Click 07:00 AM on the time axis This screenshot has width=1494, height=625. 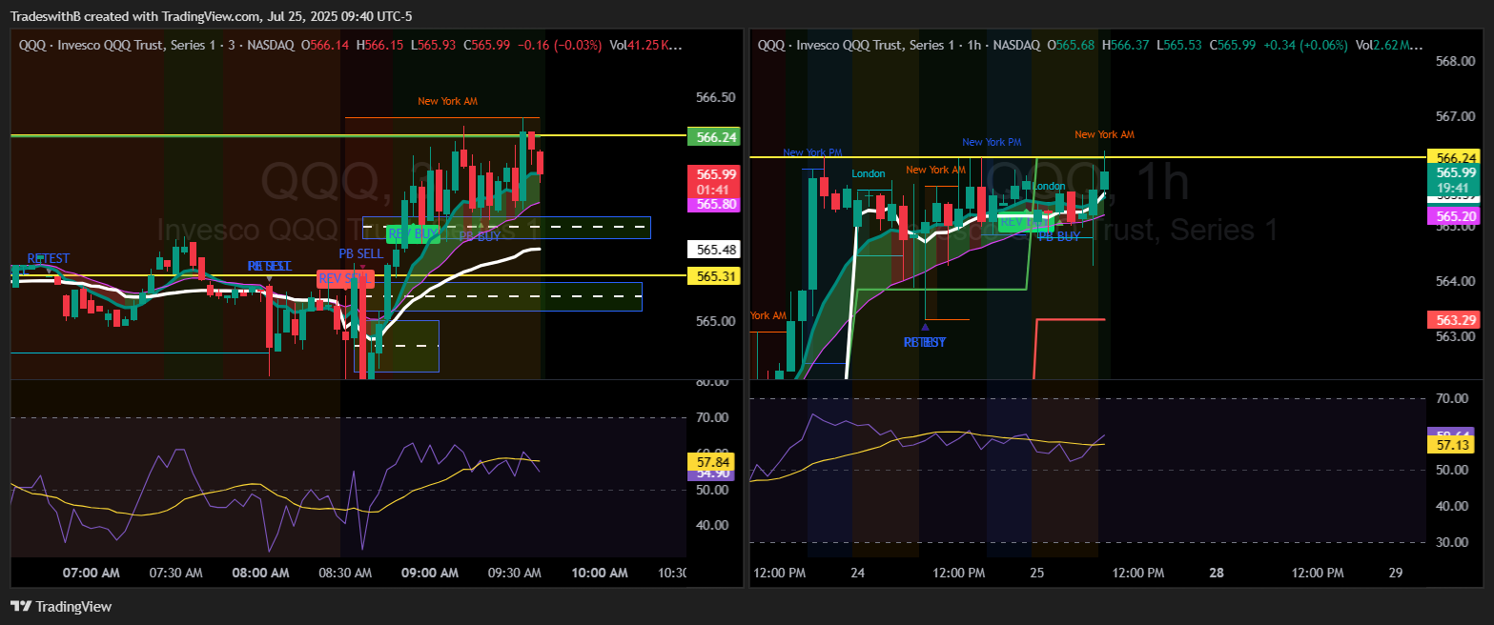coord(92,573)
